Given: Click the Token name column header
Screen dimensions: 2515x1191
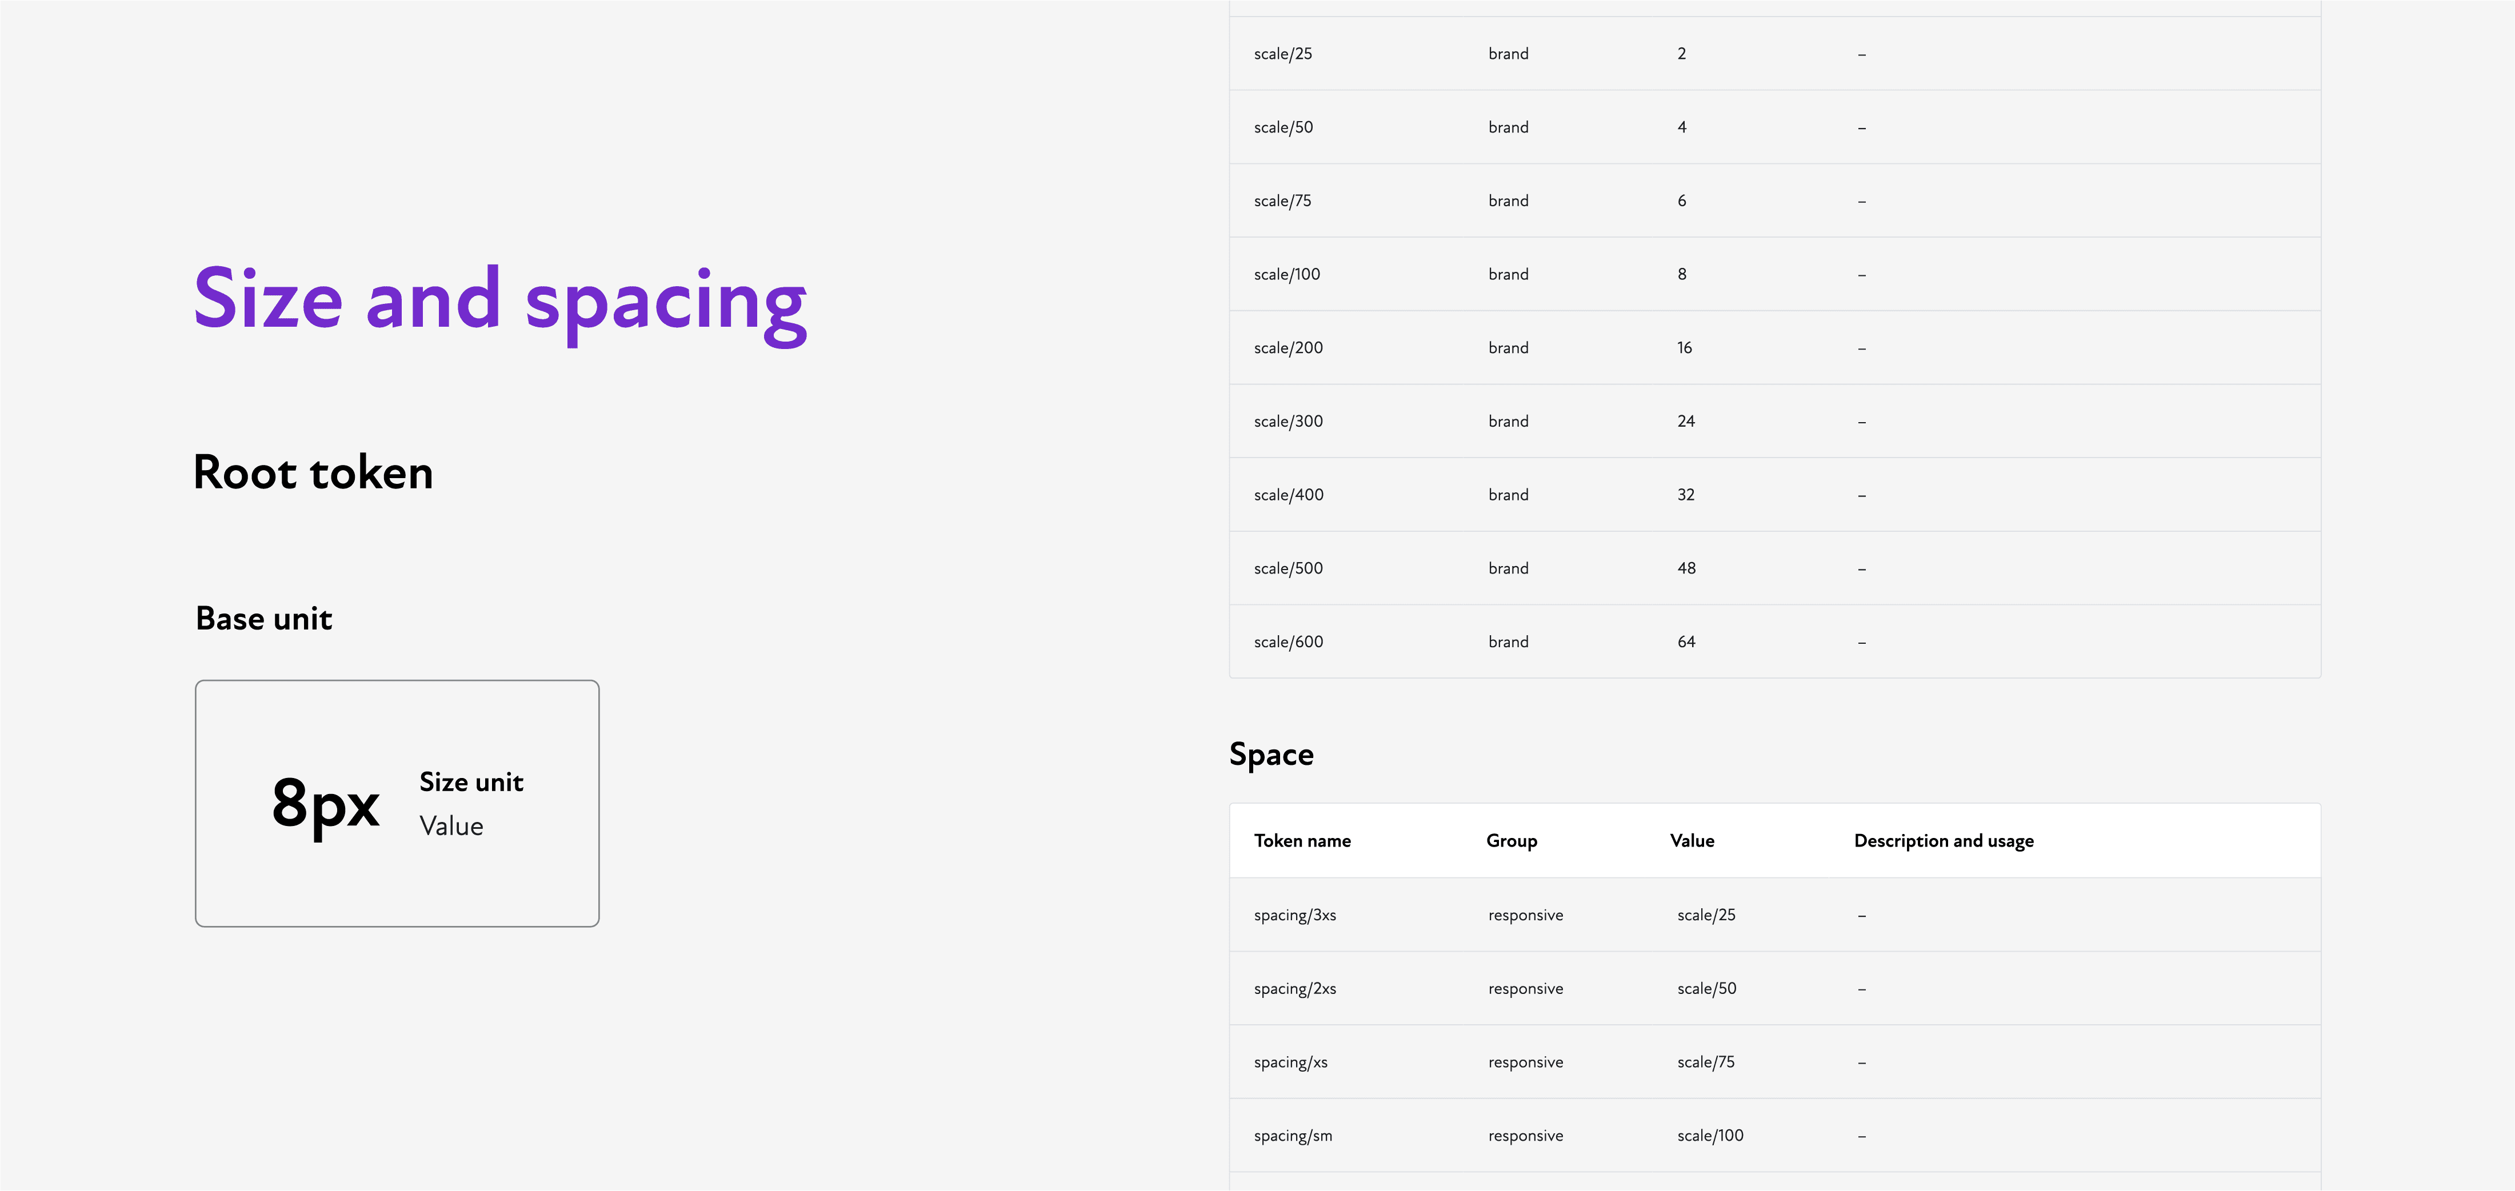Looking at the screenshot, I should pyautogui.click(x=1301, y=840).
